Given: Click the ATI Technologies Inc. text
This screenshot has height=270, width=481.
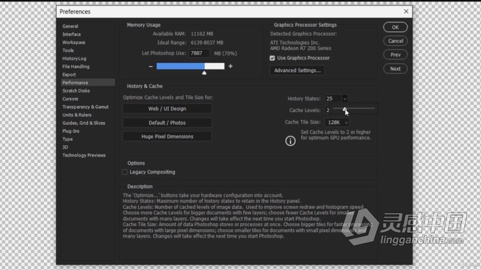Looking at the screenshot, I should click(295, 43).
